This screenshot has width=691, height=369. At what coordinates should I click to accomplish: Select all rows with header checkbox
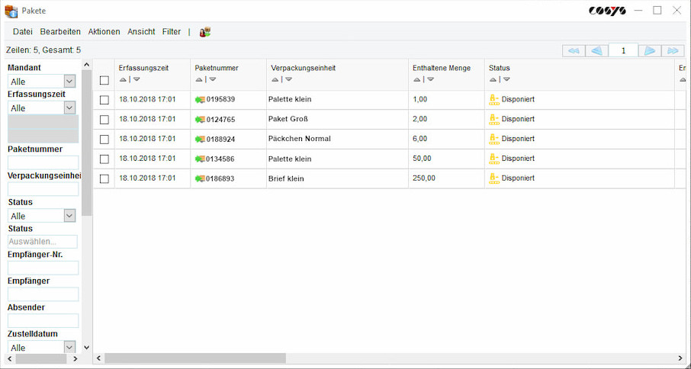[104, 80]
